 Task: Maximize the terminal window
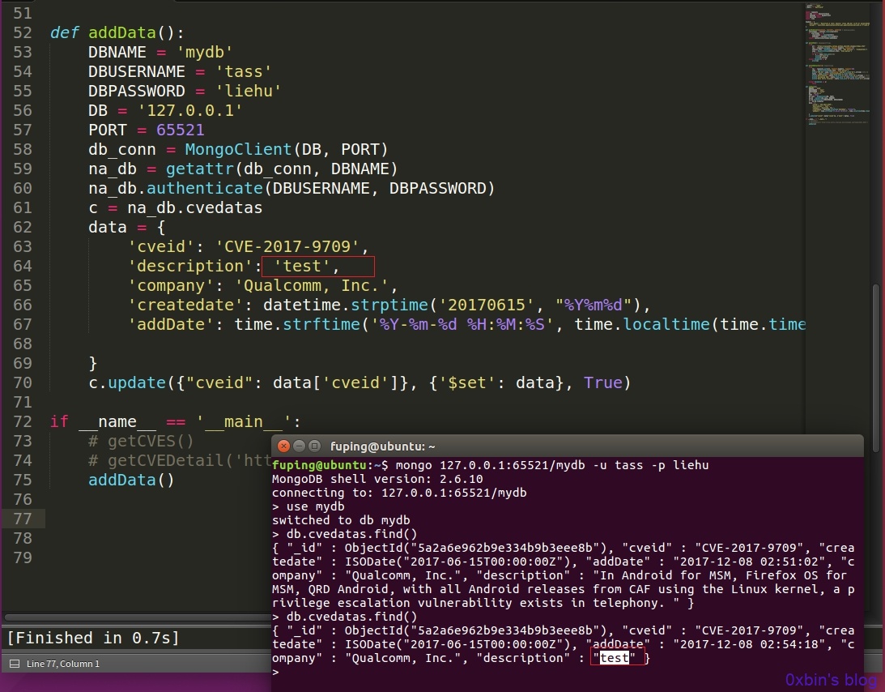[314, 446]
